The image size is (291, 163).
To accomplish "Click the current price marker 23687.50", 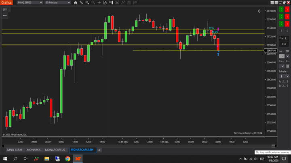I will [271, 50].
